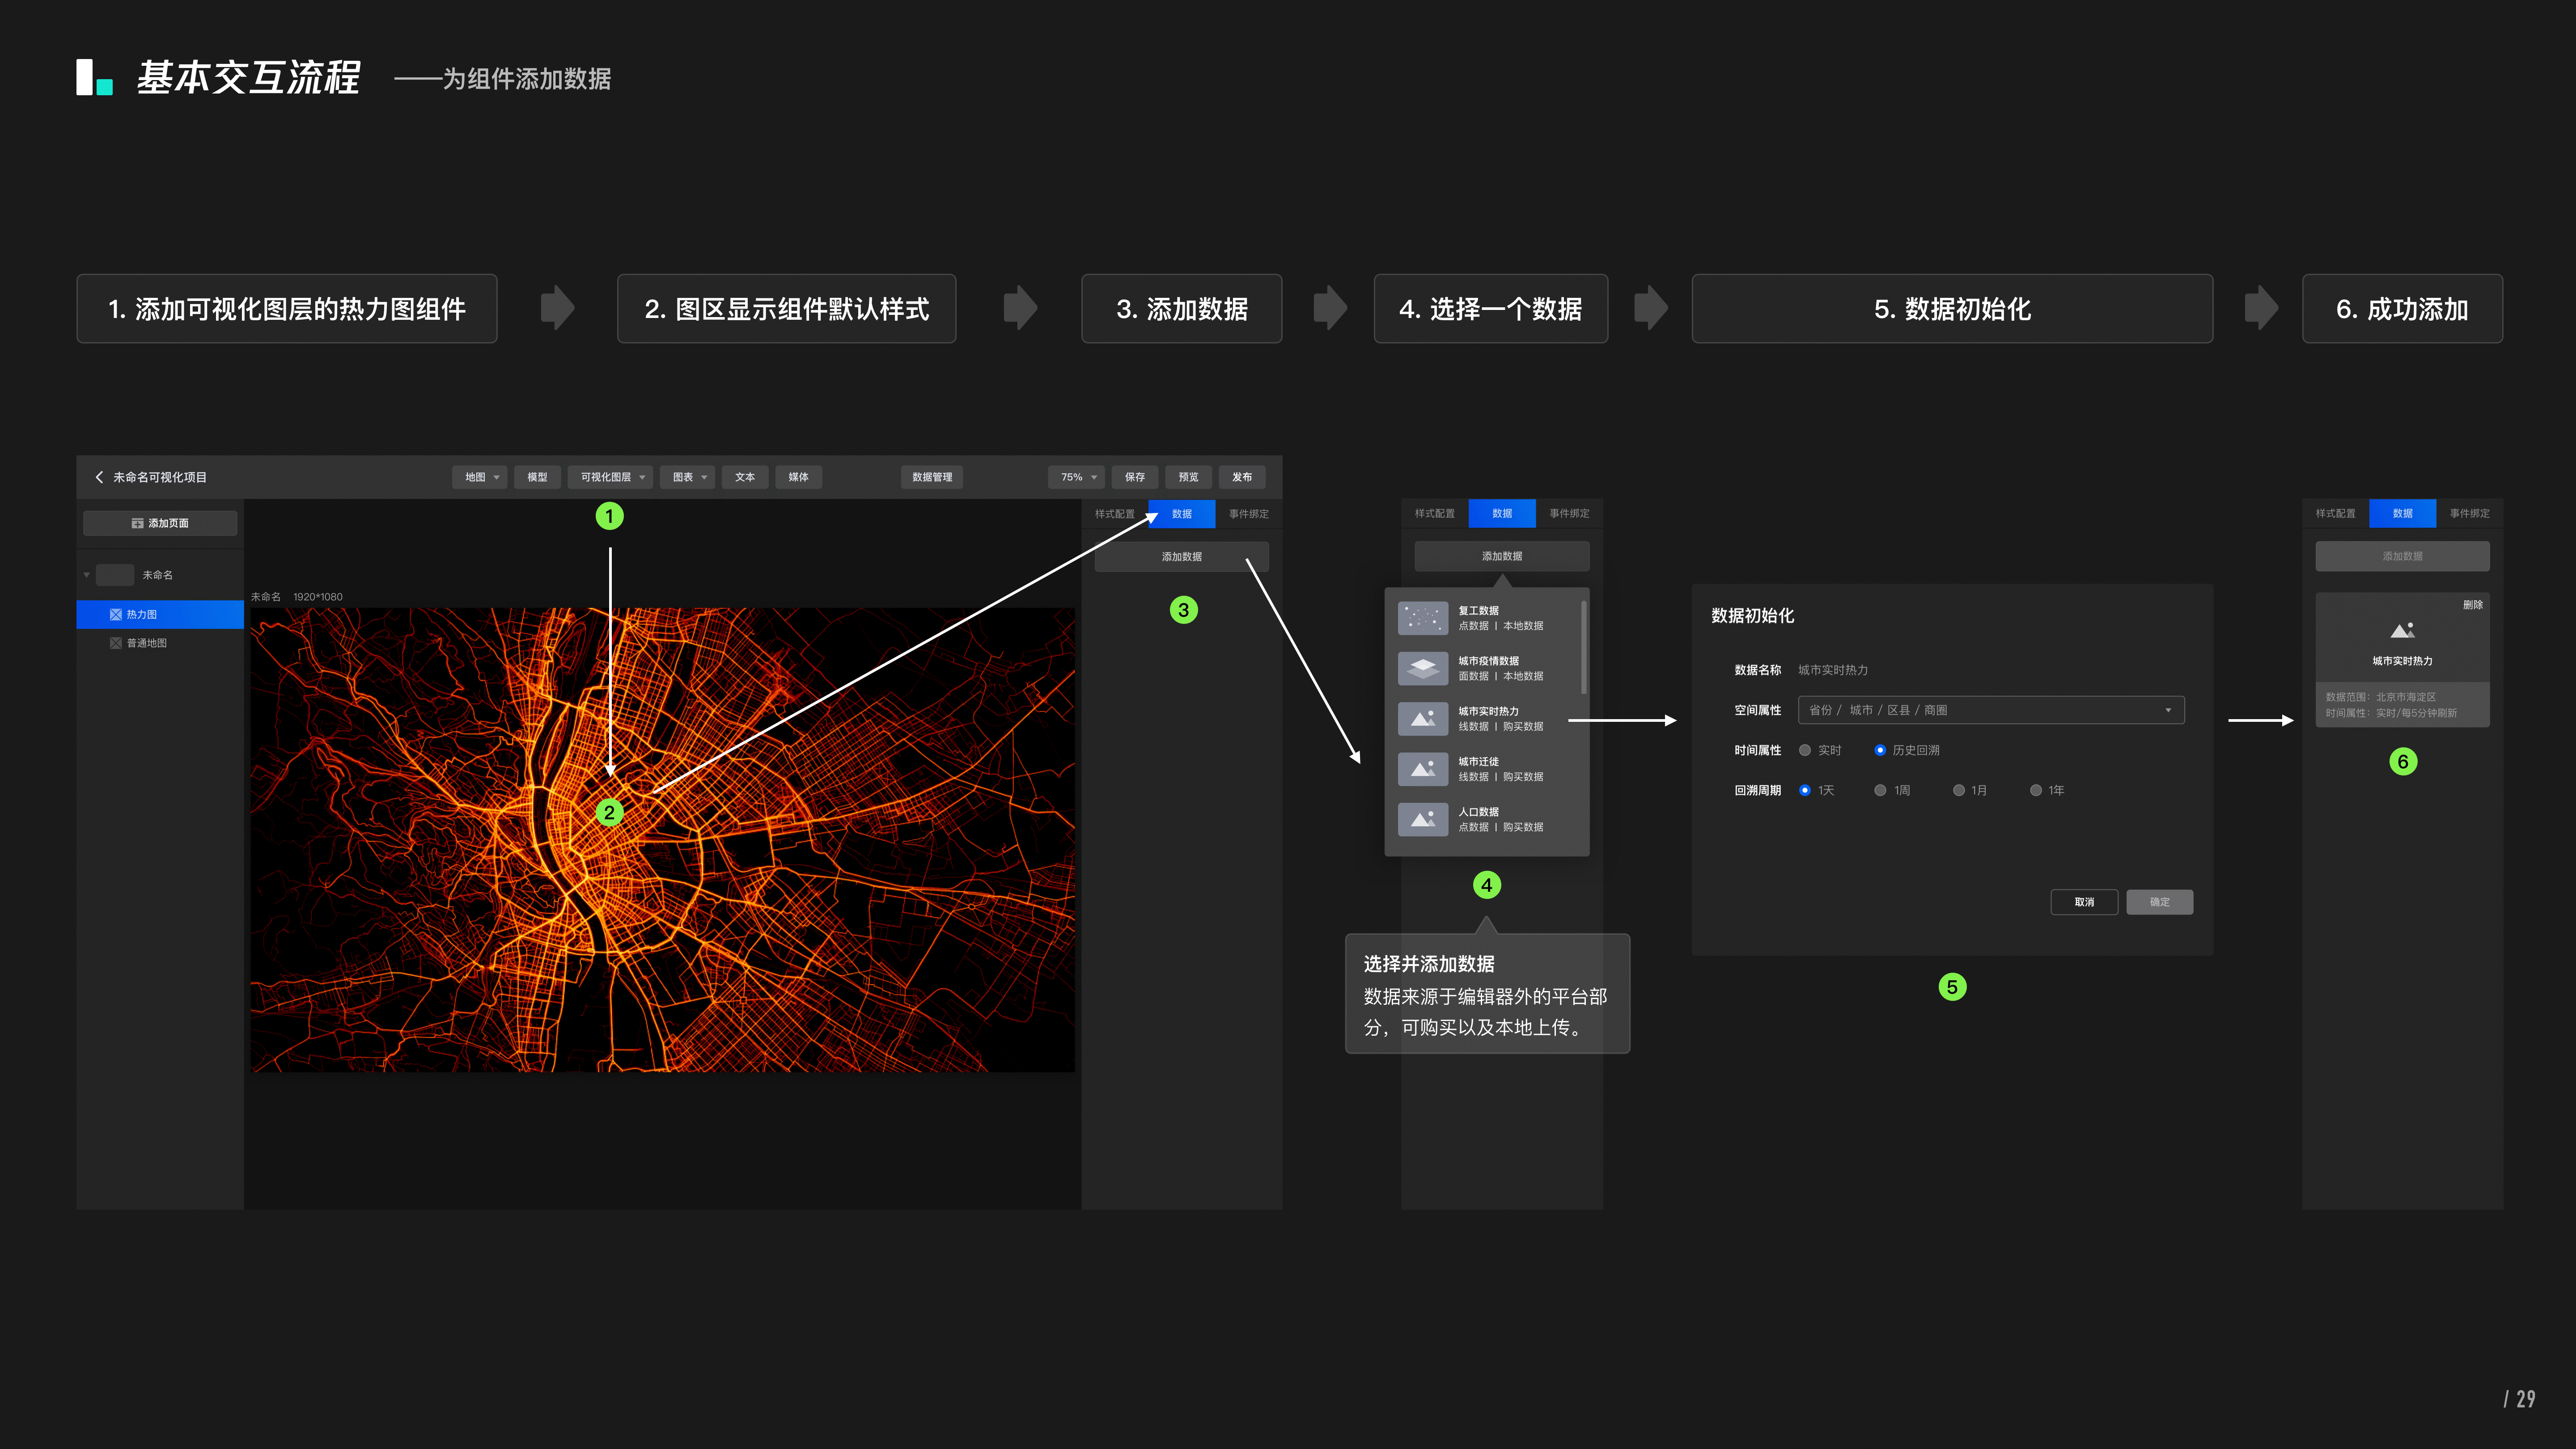Image resolution: width=2576 pixels, height=1449 pixels.
Task: Open the 可视化图层 toolbar dropdown
Action: tap(611, 477)
